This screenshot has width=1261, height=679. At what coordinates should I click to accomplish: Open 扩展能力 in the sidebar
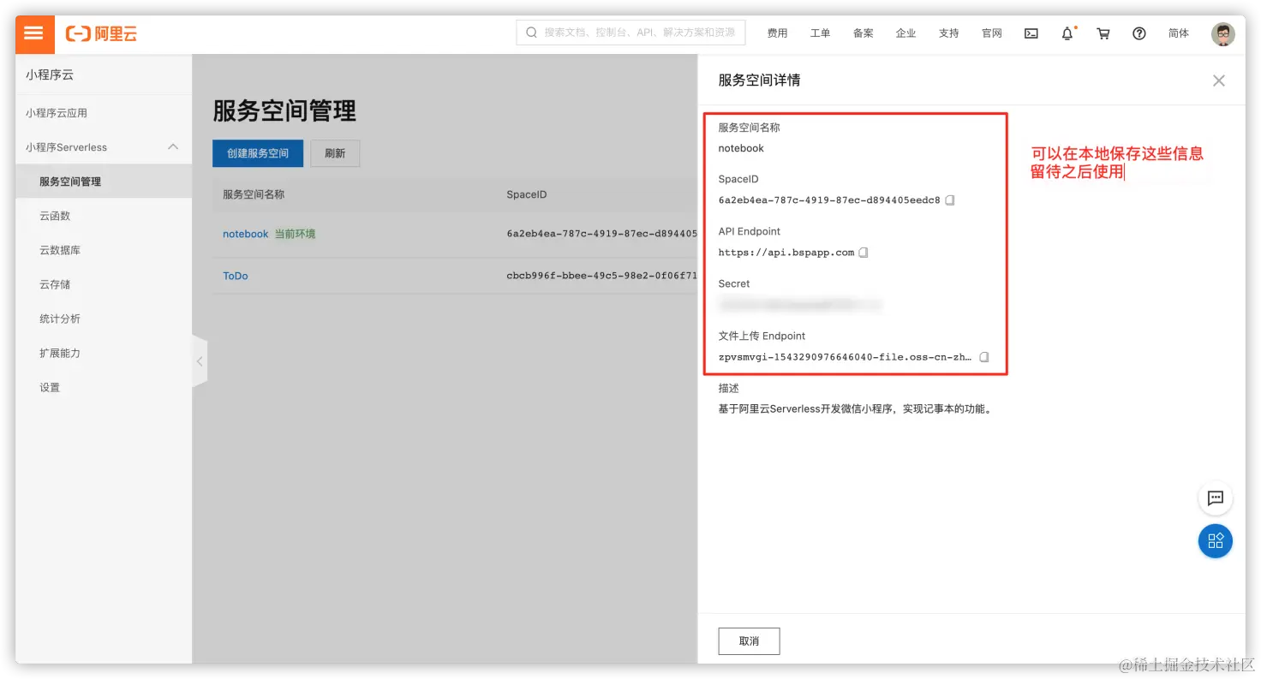(x=104, y=353)
